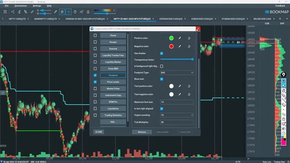Select the diagonal line tool in drawing palette
290x163 pixels.
[284, 100]
